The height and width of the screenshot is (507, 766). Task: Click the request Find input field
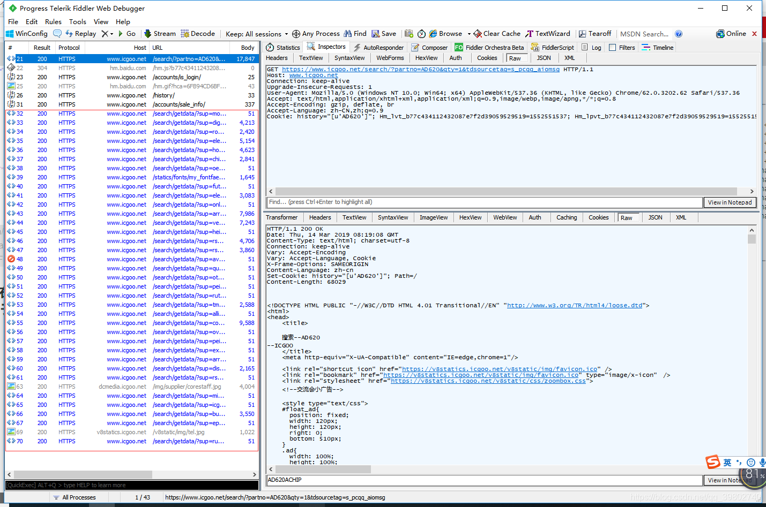pos(484,202)
